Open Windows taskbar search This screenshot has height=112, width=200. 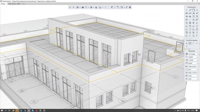[x=6, y=110]
